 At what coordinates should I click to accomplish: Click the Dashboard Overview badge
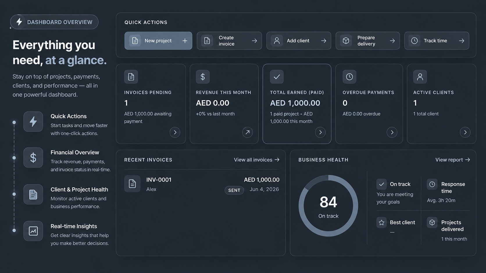pyautogui.click(x=54, y=22)
